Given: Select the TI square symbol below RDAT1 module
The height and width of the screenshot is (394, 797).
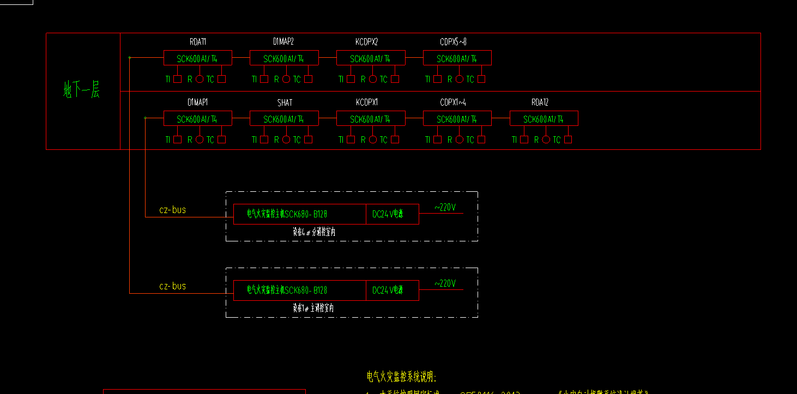Looking at the screenshot, I should [178, 79].
